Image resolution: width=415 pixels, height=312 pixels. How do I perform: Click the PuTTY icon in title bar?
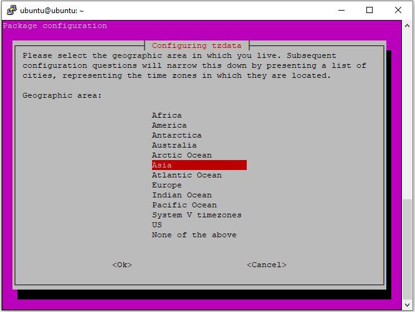(x=11, y=10)
